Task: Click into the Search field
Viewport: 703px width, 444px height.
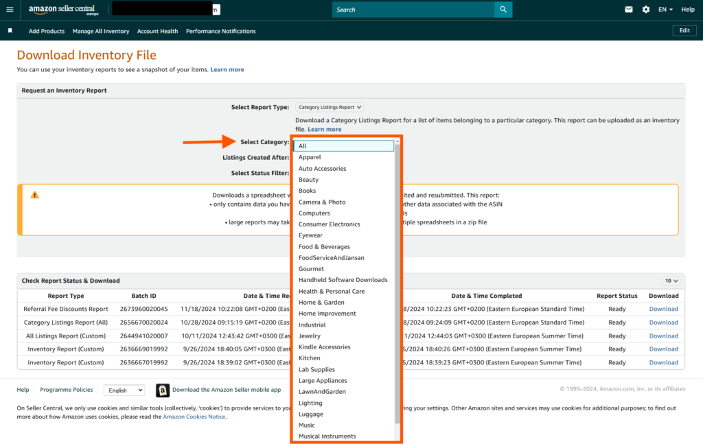Action: (413, 10)
